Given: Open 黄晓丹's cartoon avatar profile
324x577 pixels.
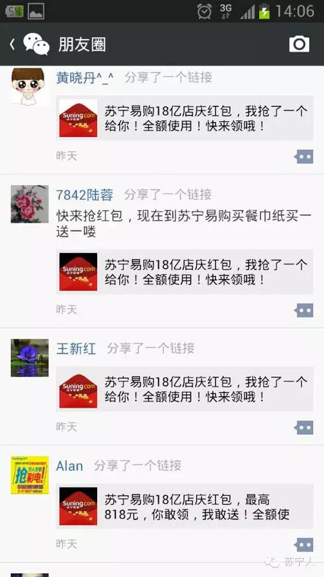Looking at the screenshot, I should point(29,87).
